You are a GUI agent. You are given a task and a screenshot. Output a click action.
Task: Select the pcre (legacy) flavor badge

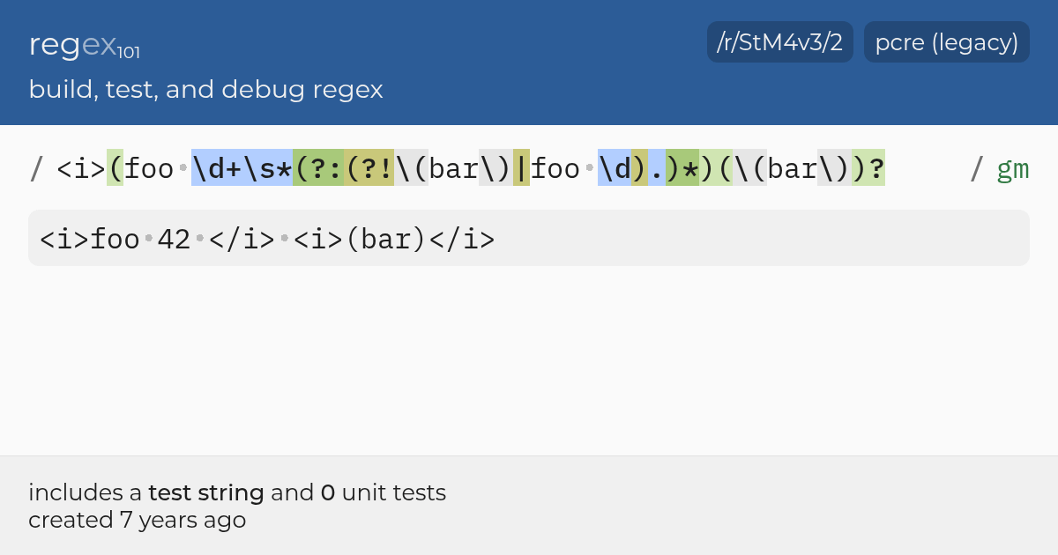coord(947,42)
